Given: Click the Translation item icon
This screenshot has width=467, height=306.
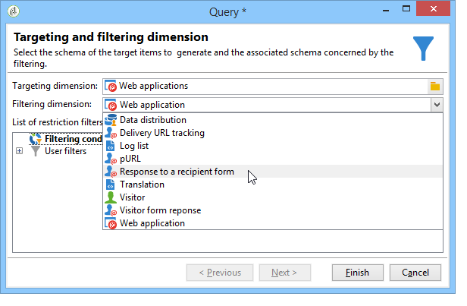Looking at the screenshot, I should tap(111, 185).
